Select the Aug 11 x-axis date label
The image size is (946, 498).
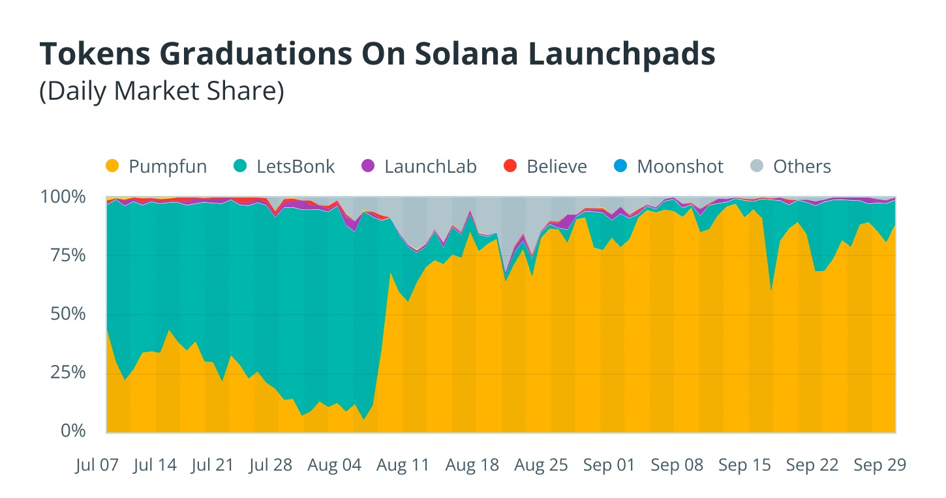tap(403, 465)
